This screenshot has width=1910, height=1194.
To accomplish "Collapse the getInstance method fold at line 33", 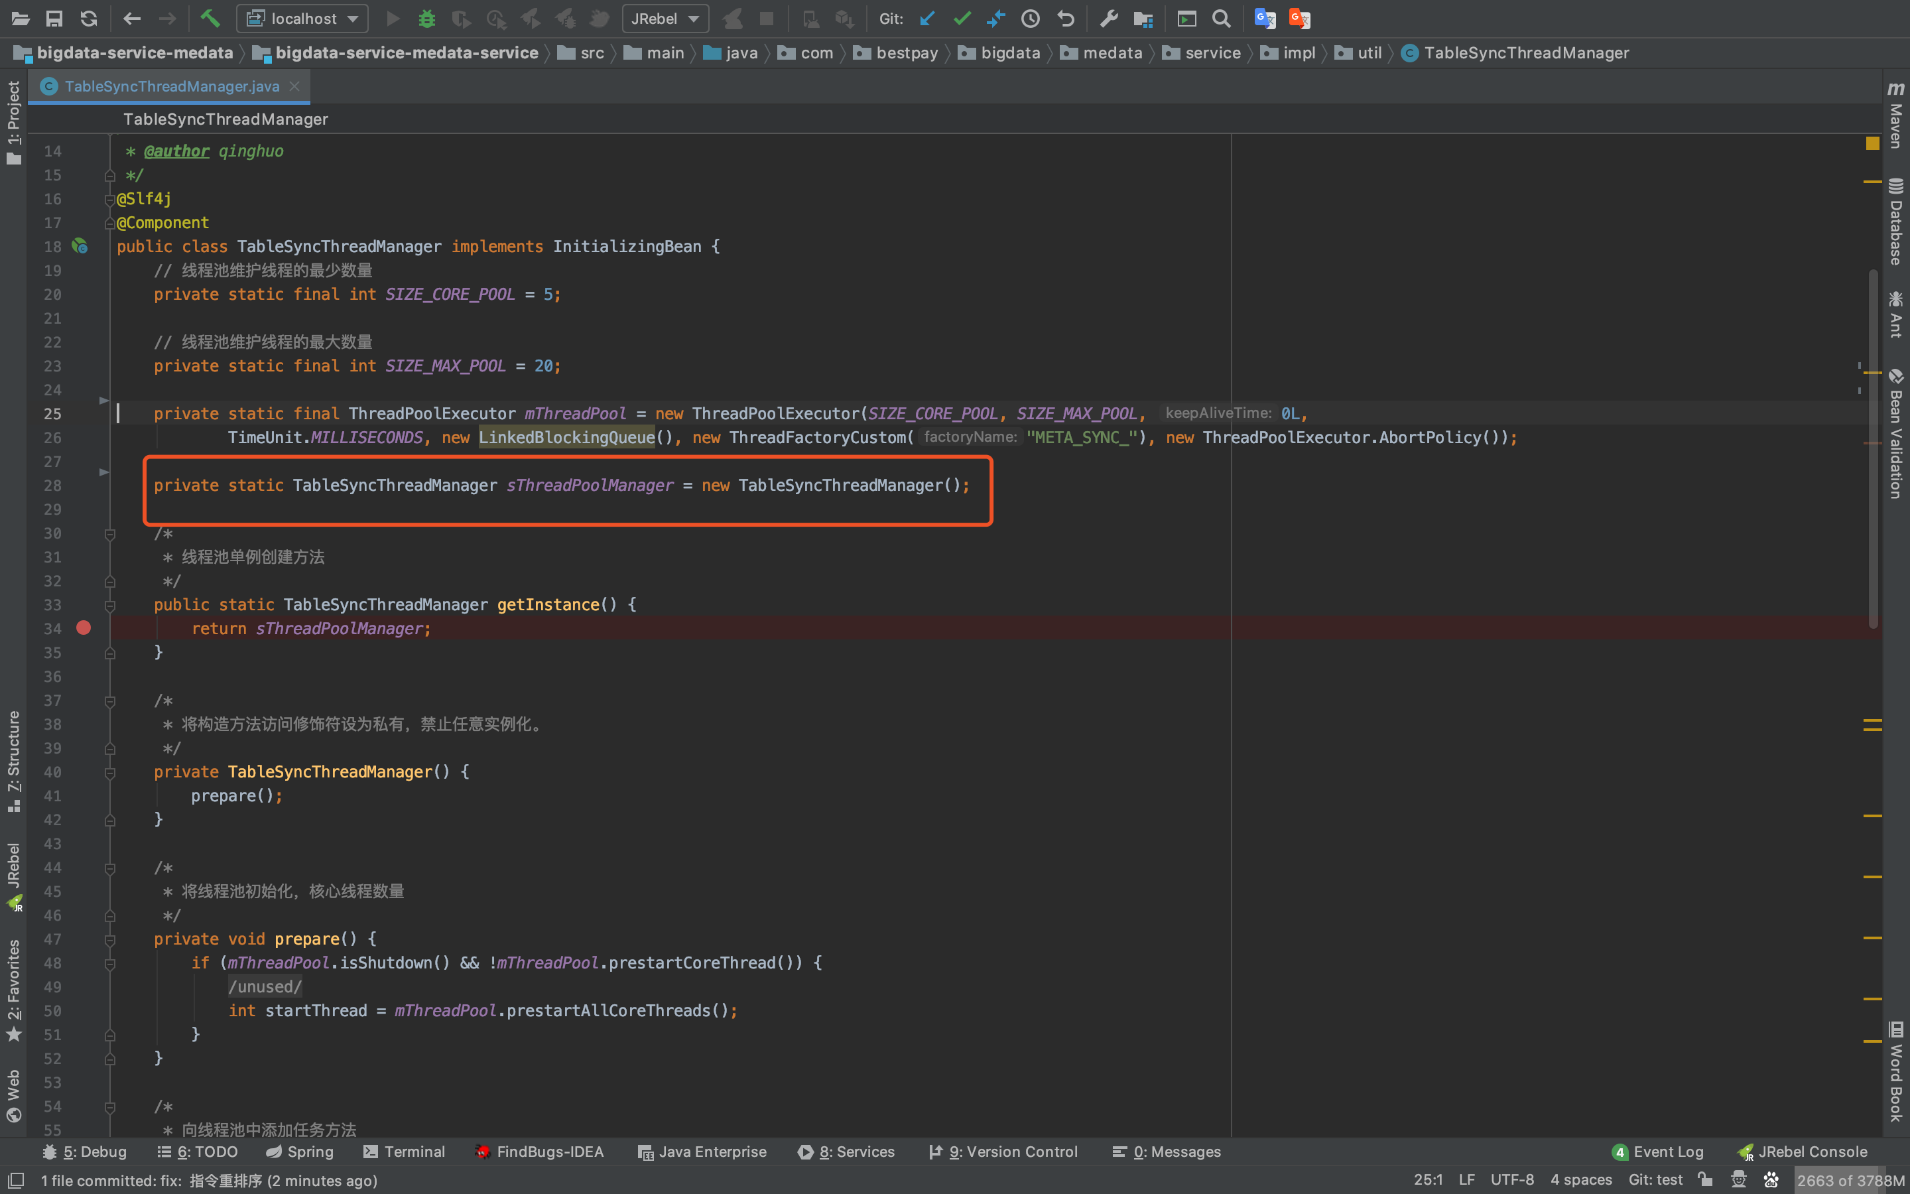I will click(111, 606).
